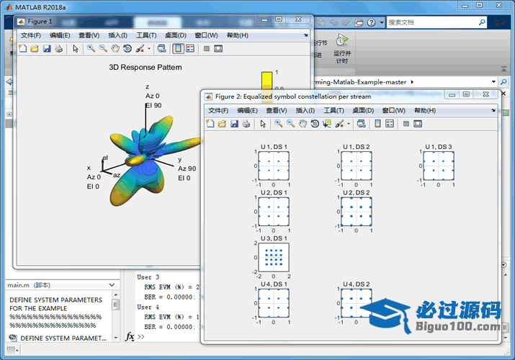The height and width of the screenshot is (360, 515).
Task: Select Rotate 3D tool in Figure 1
Action: pyautogui.click(x=127, y=49)
